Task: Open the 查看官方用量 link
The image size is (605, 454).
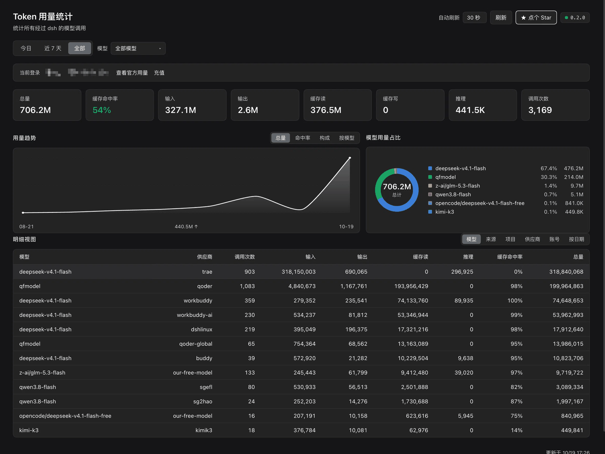Action: coord(132,73)
